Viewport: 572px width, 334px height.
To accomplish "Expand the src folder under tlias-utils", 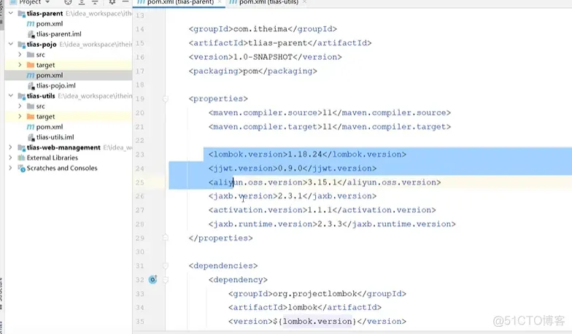I will coord(20,106).
